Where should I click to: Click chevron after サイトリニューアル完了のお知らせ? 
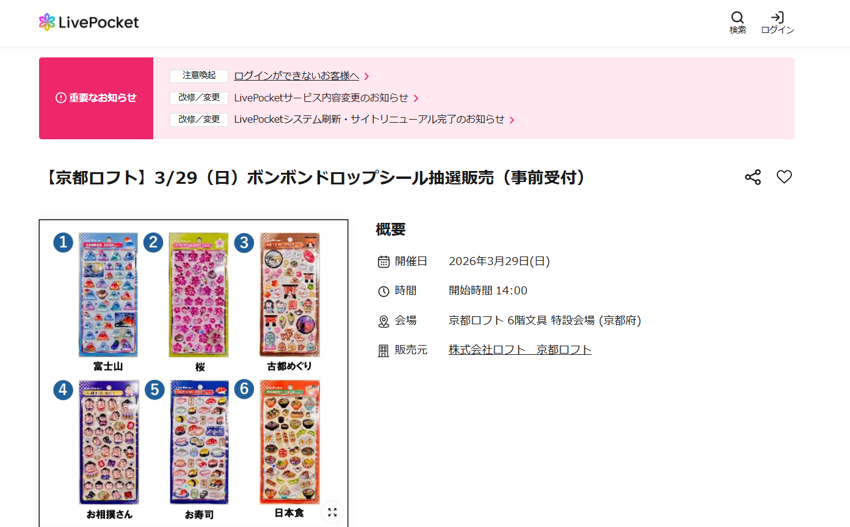pos(512,120)
